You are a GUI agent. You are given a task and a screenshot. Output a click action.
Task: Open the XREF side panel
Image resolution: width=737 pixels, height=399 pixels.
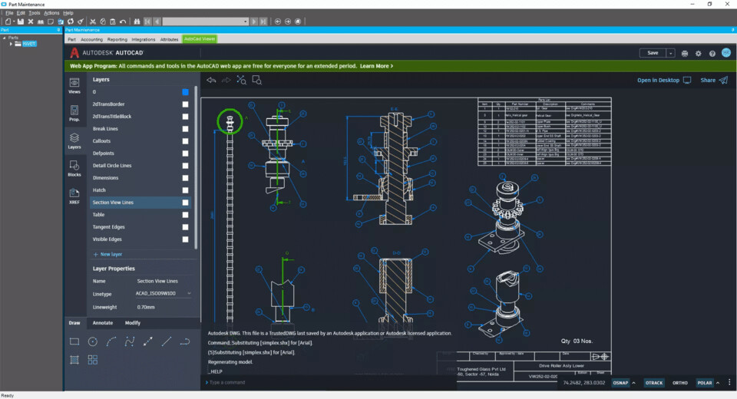point(74,196)
